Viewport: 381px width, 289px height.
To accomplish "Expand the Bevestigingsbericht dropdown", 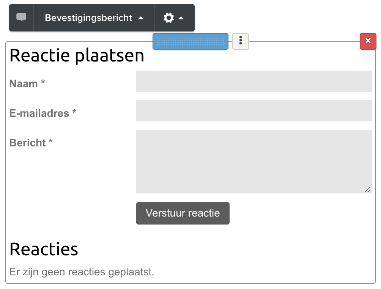I will pyautogui.click(x=88, y=18).
